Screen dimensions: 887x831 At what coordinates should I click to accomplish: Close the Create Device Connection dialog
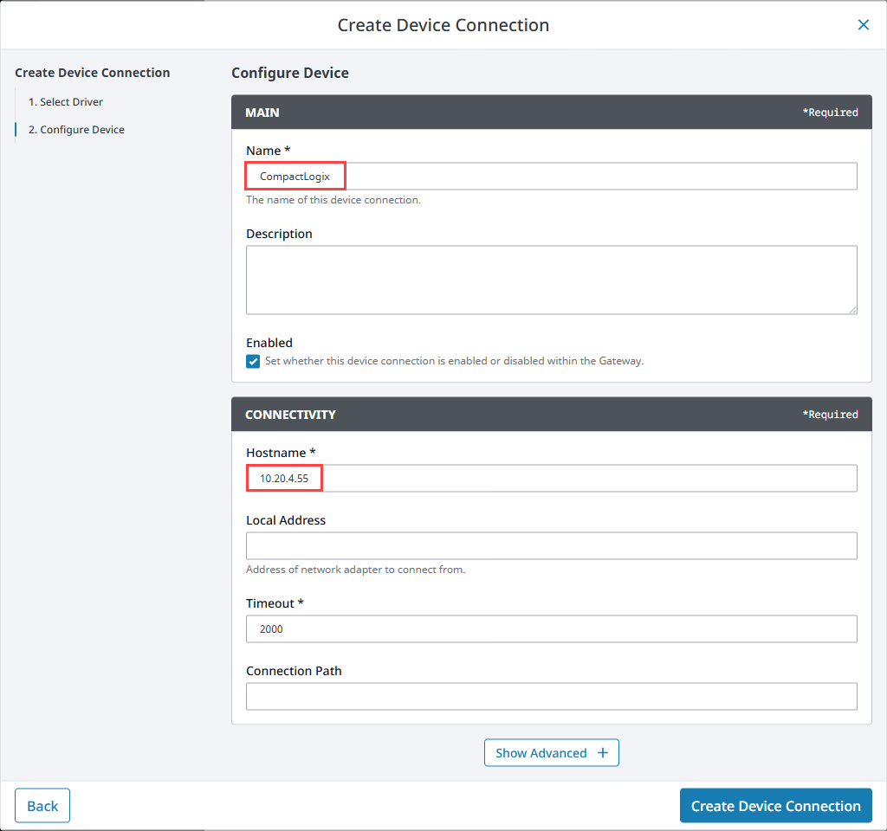[x=864, y=25]
